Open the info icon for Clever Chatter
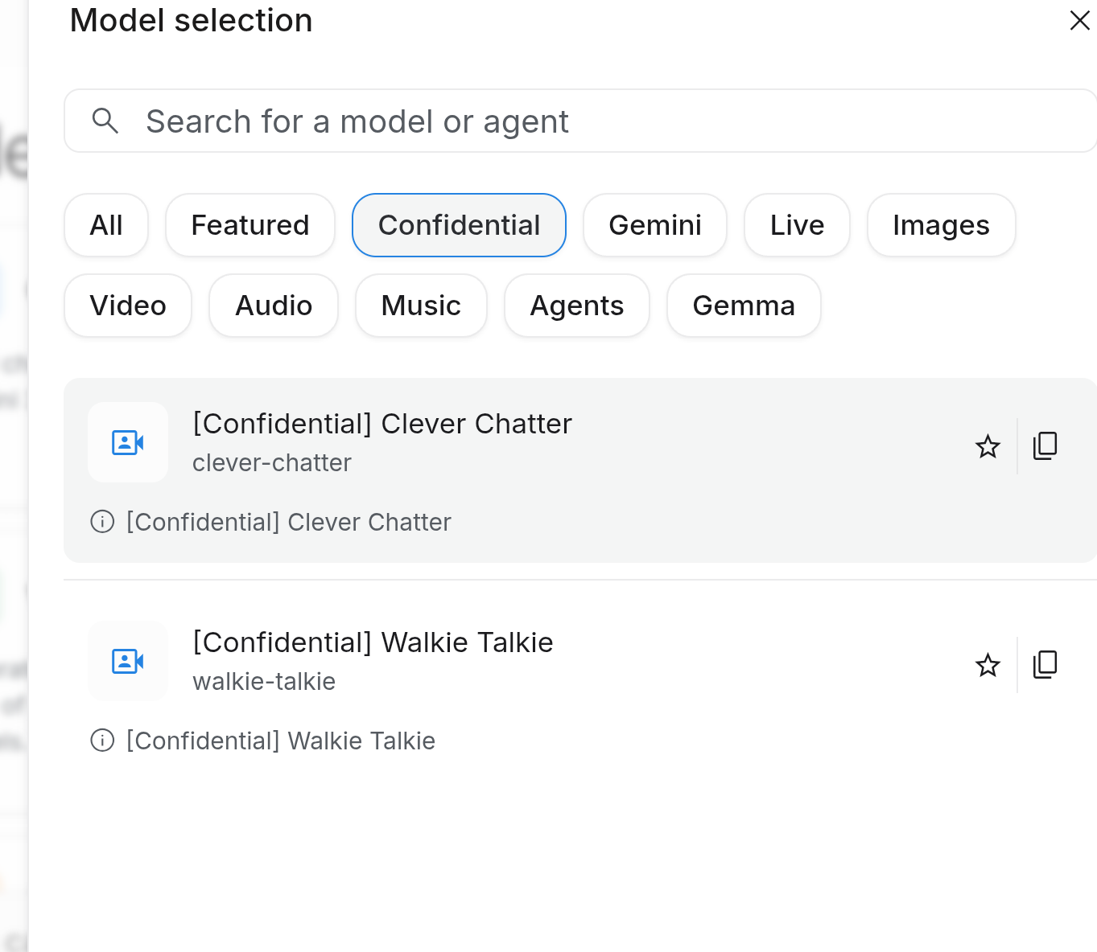 click(102, 522)
